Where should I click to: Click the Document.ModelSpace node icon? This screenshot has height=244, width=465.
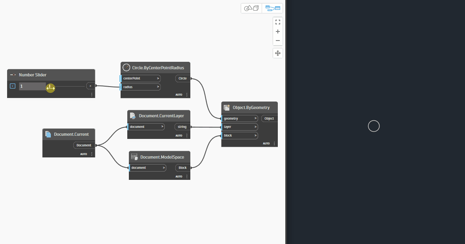(x=134, y=157)
